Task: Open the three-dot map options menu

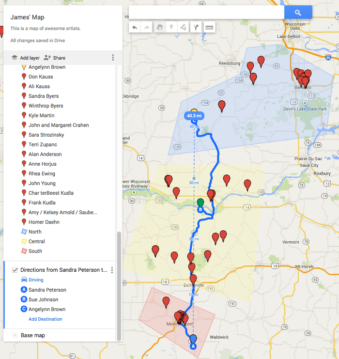Action: coord(113,58)
